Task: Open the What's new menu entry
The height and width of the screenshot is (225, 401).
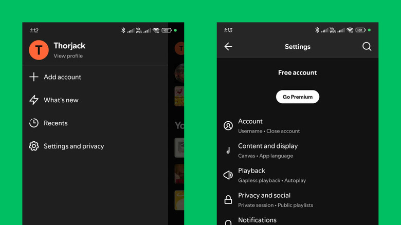Action: 95,100
